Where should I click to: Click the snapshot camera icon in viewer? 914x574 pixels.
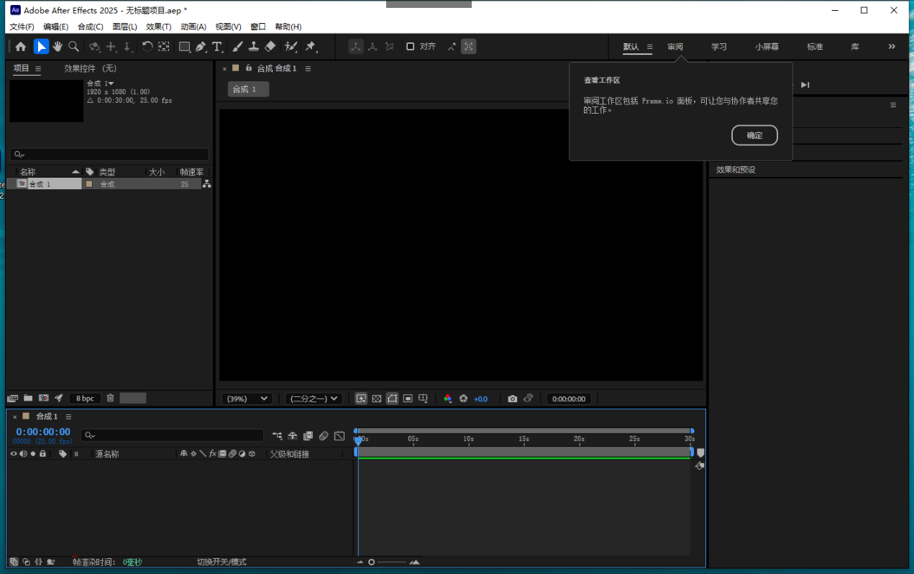click(x=512, y=398)
